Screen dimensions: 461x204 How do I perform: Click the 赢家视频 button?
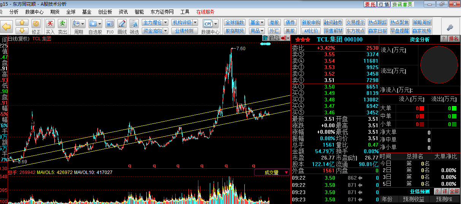[x=422, y=31]
